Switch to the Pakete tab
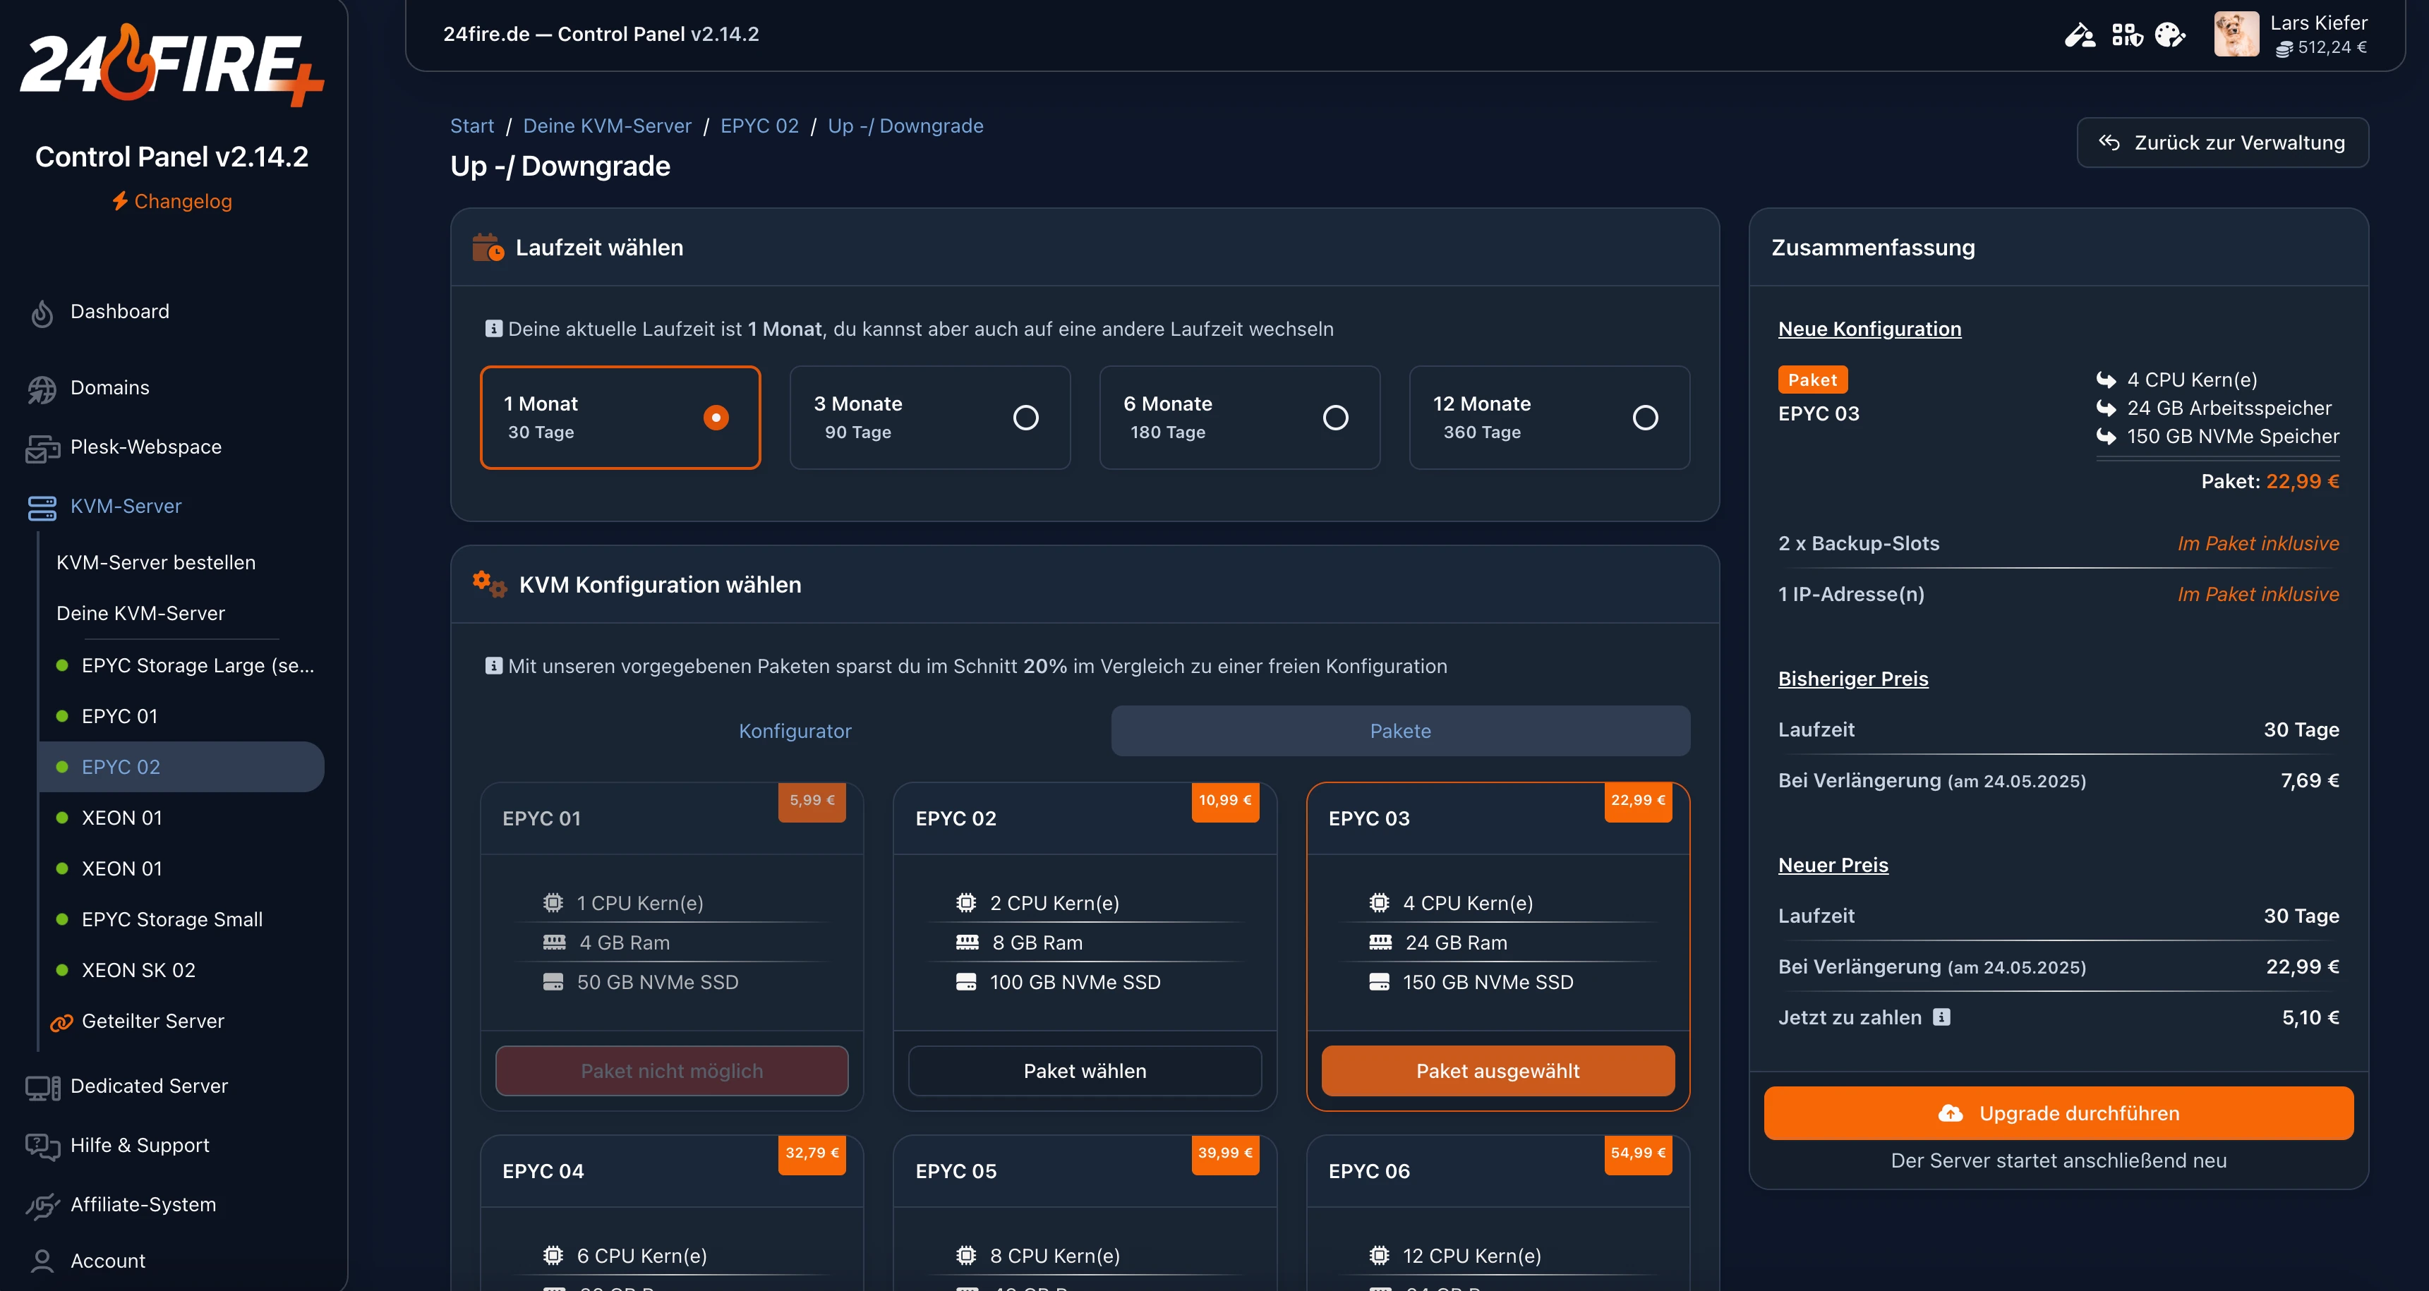The height and width of the screenshot is (1291, 2429). tap(1400, 732)
